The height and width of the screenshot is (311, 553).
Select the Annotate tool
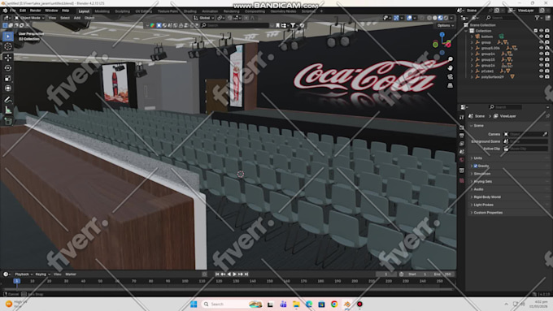8,100
